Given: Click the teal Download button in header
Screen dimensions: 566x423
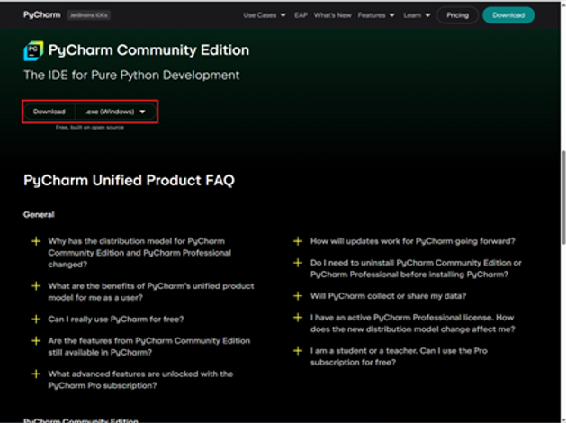Looking at the screenshot, I should (508, 15).
